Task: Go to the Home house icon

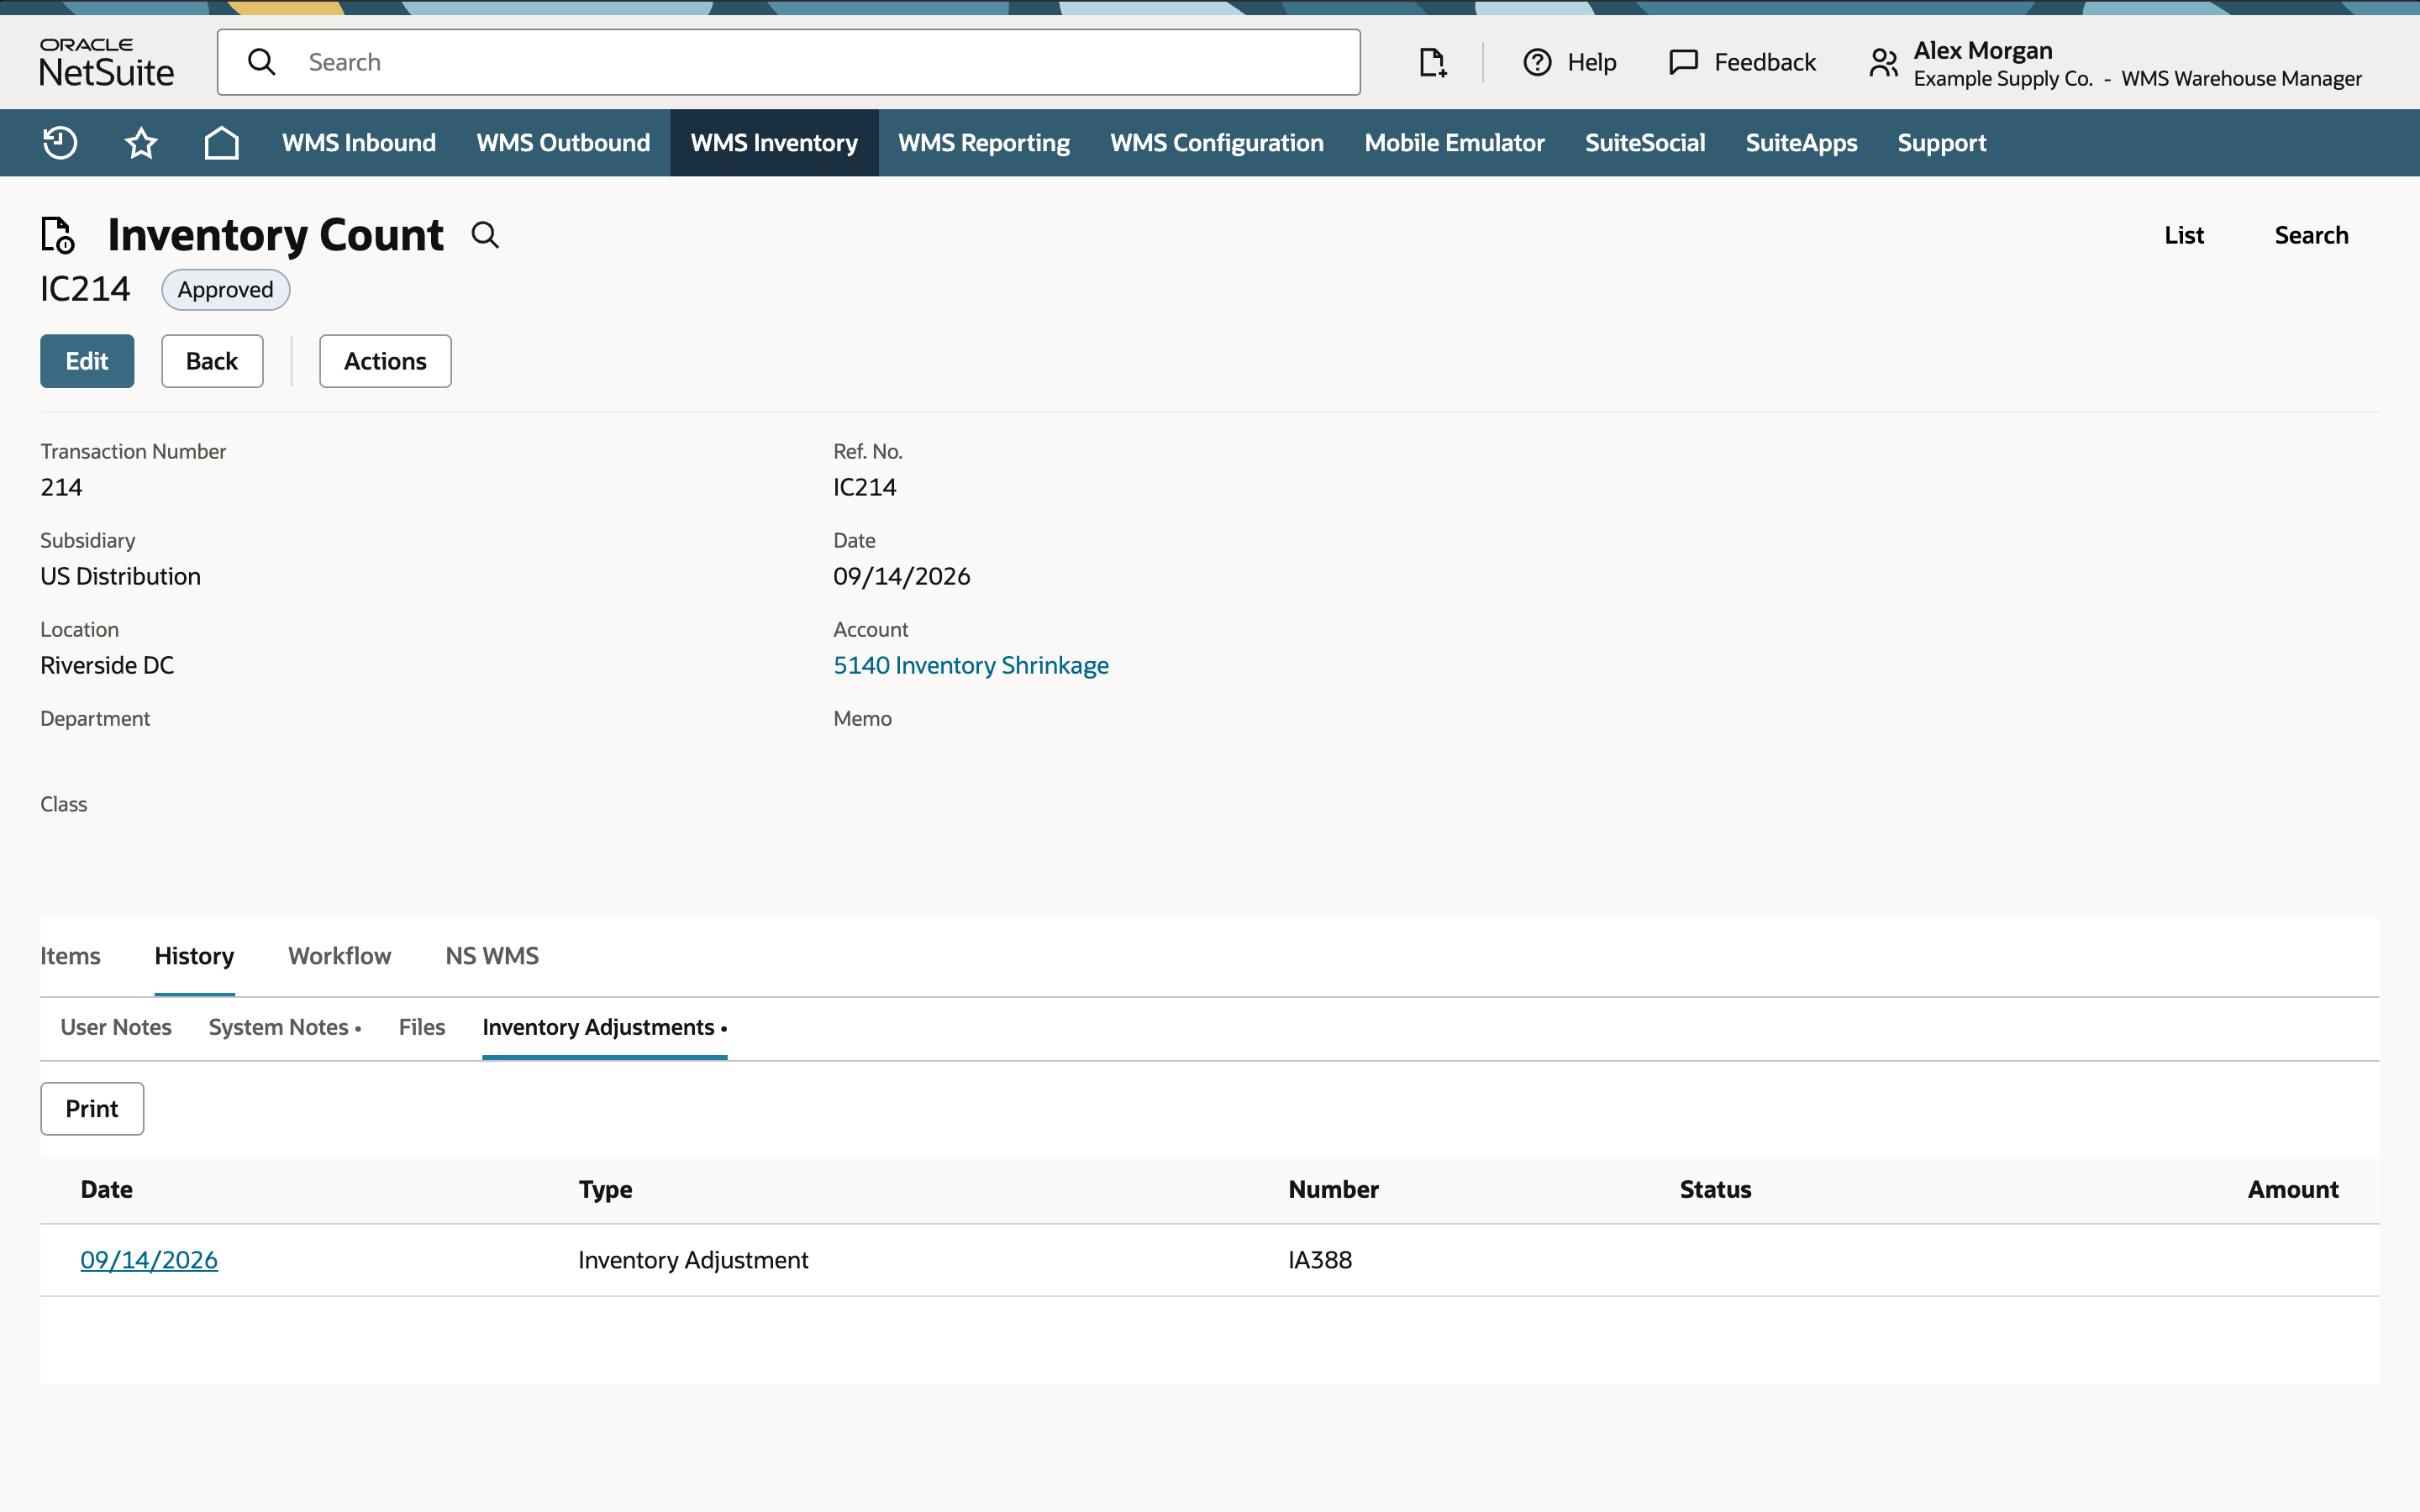Action: tap(221, 143)
